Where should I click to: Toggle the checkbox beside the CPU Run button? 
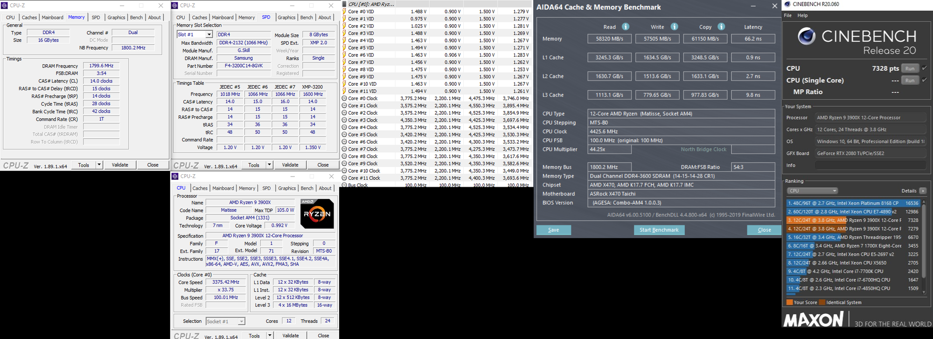pyautogui.click(x=925, y=68)
